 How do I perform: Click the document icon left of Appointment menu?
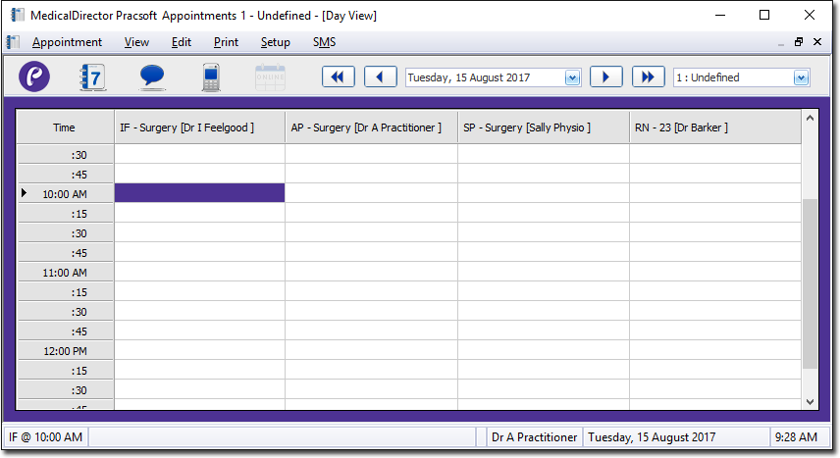[x=14, y=42]
